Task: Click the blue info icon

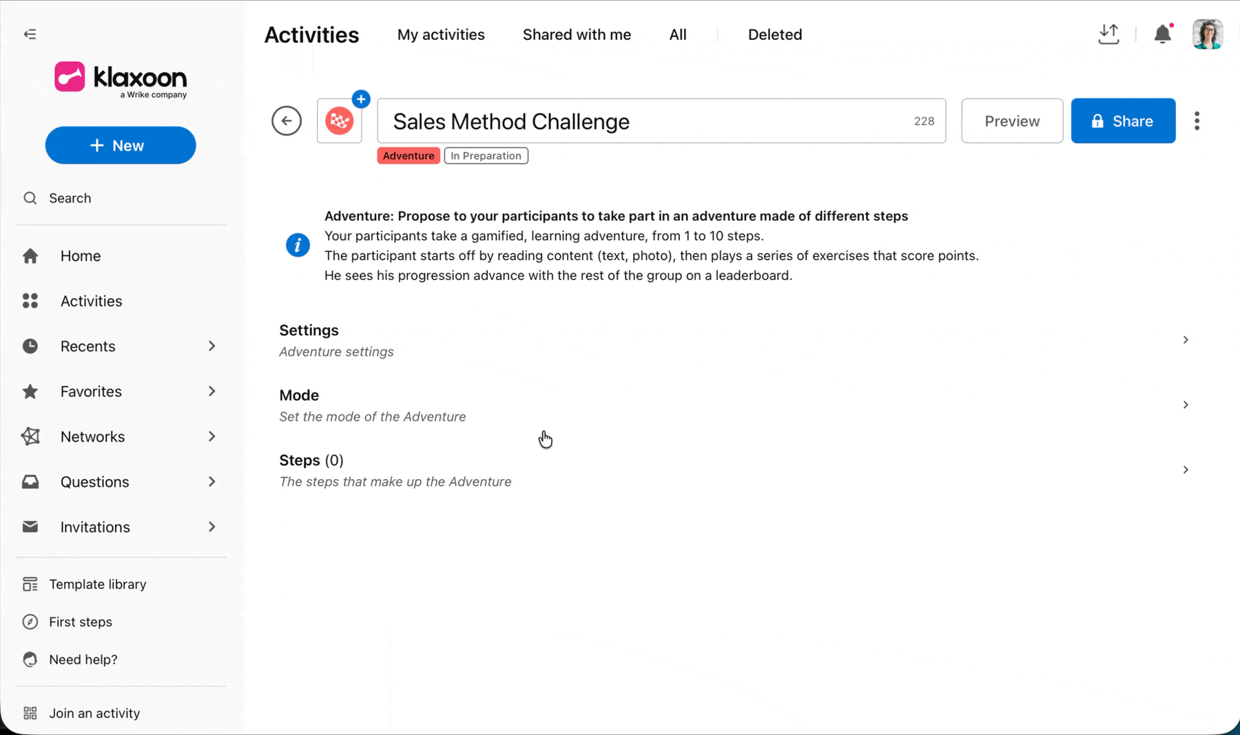Action: tap(298, 245)
